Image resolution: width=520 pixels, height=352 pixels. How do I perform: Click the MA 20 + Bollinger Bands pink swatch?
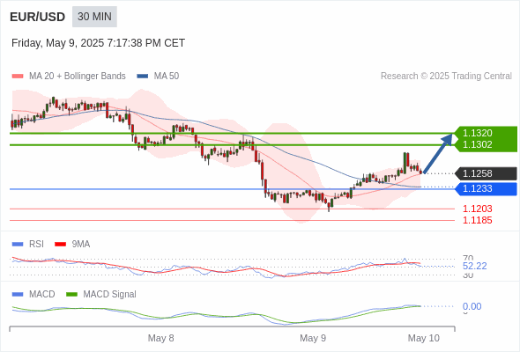[18, 77]
